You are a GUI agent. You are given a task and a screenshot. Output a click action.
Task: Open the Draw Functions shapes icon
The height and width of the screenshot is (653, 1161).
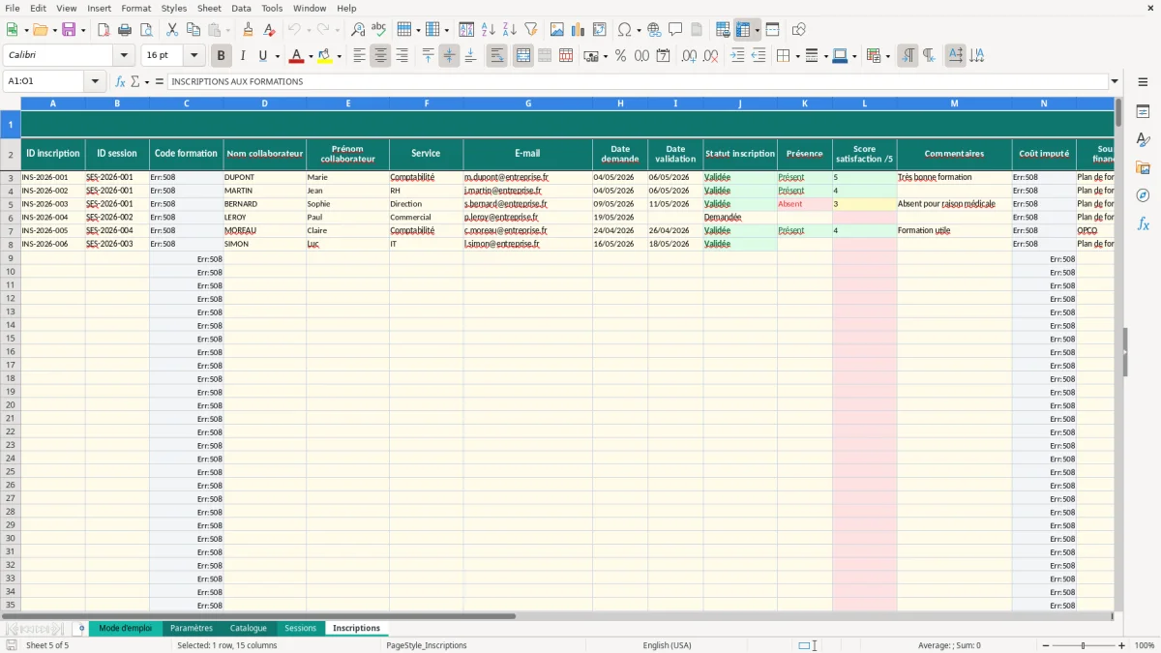(x=798, y=30)
